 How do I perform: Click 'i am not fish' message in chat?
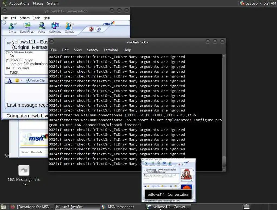tap(29, 64)
